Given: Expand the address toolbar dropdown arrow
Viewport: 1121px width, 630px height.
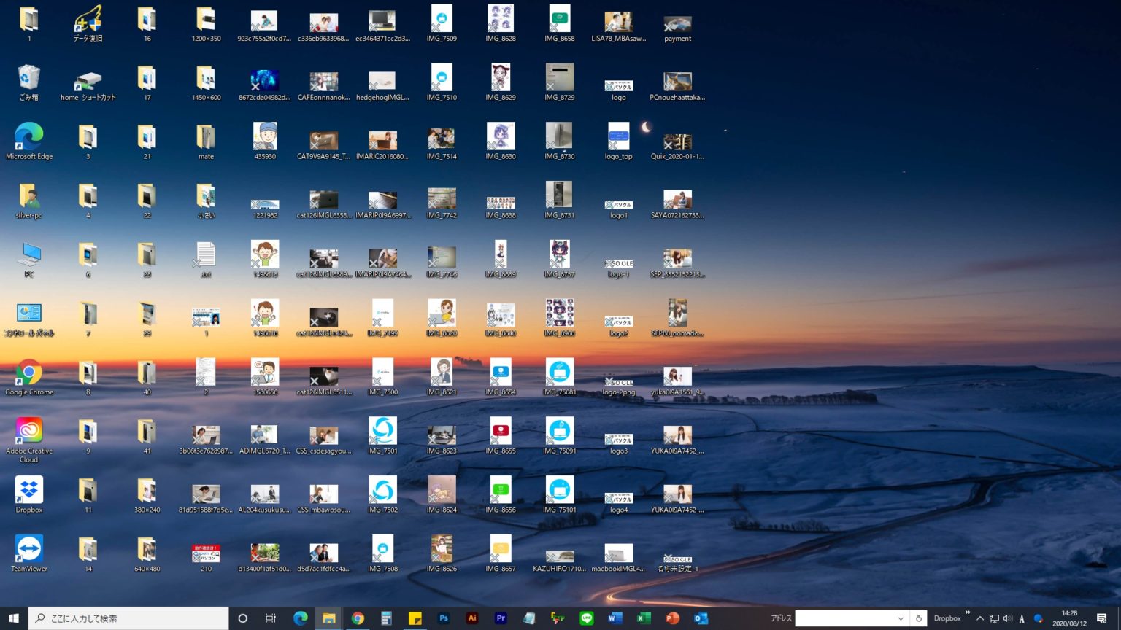Looking at the screenshot, I should click(901, 619).
